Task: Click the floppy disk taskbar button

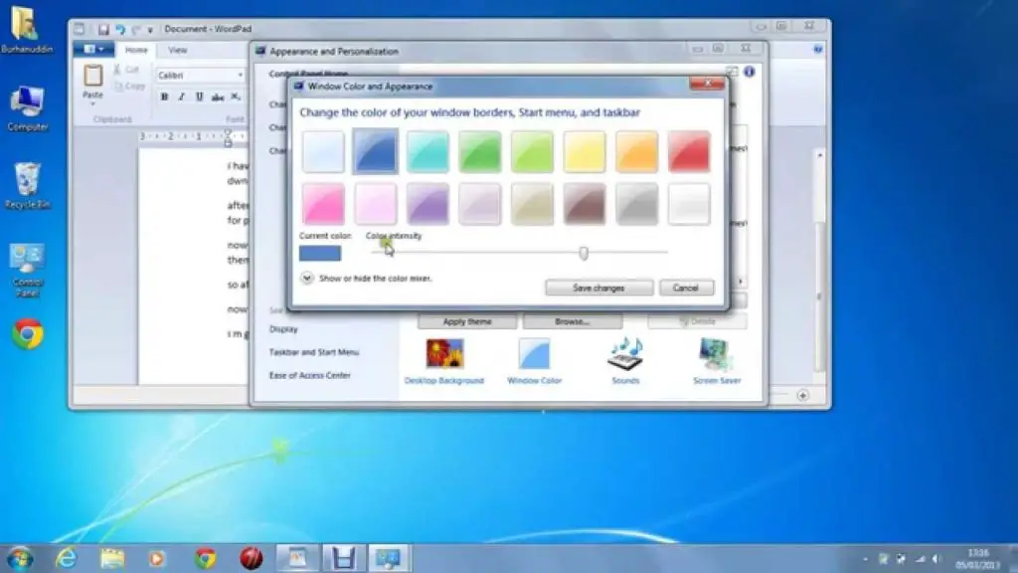Action: [x=343, y=558]
